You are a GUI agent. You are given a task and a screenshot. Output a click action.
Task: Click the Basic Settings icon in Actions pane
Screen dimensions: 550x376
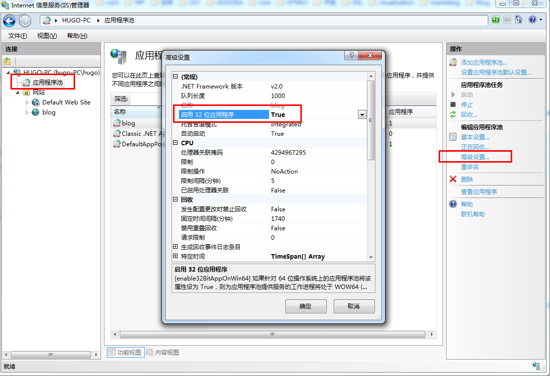tap(453, 137)
